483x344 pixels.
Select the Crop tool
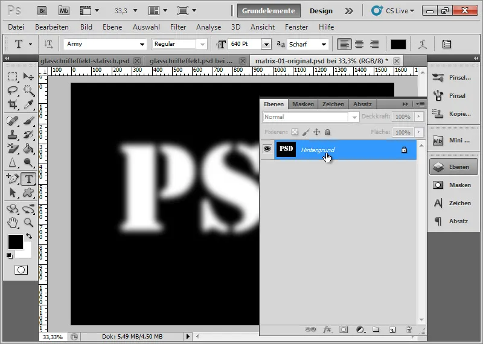[12, 104]
